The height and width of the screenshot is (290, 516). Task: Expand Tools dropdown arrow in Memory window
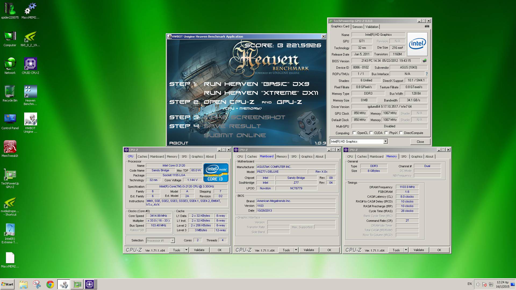click(406, 250)
